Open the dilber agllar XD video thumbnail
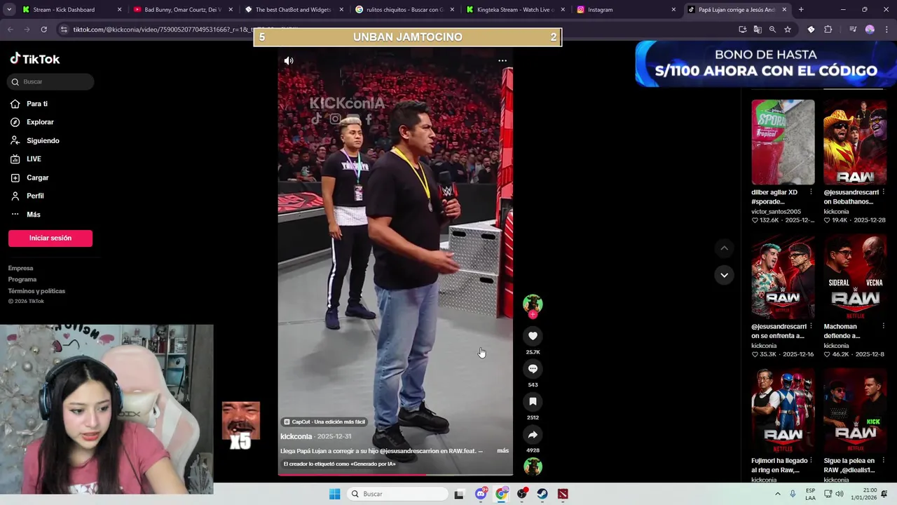The height and width of the screenshot is (505, 897). [783, 142]
